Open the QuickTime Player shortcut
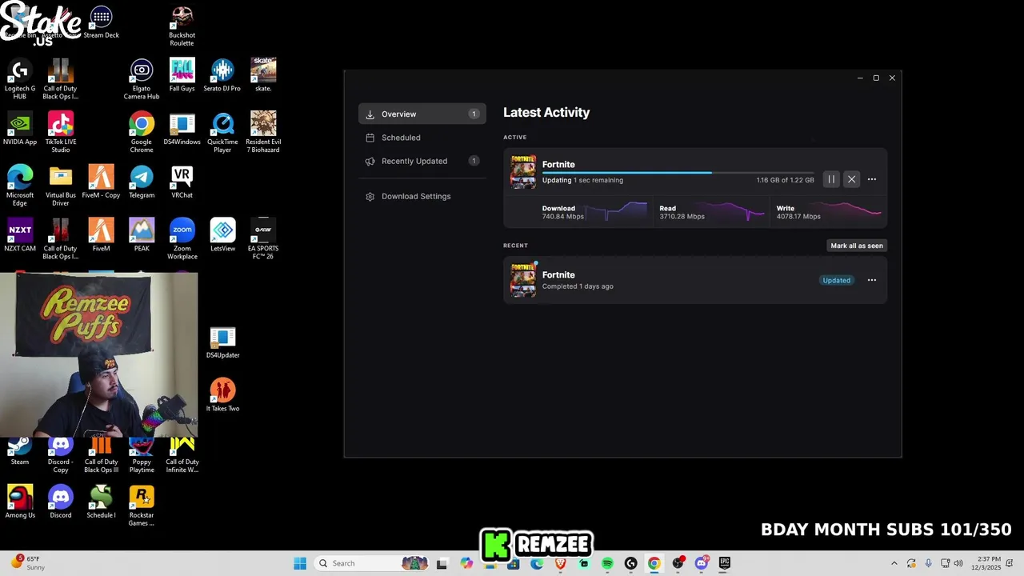This screenshot has height=576, width=1024. pyautogui.click(x=222, y=133)
